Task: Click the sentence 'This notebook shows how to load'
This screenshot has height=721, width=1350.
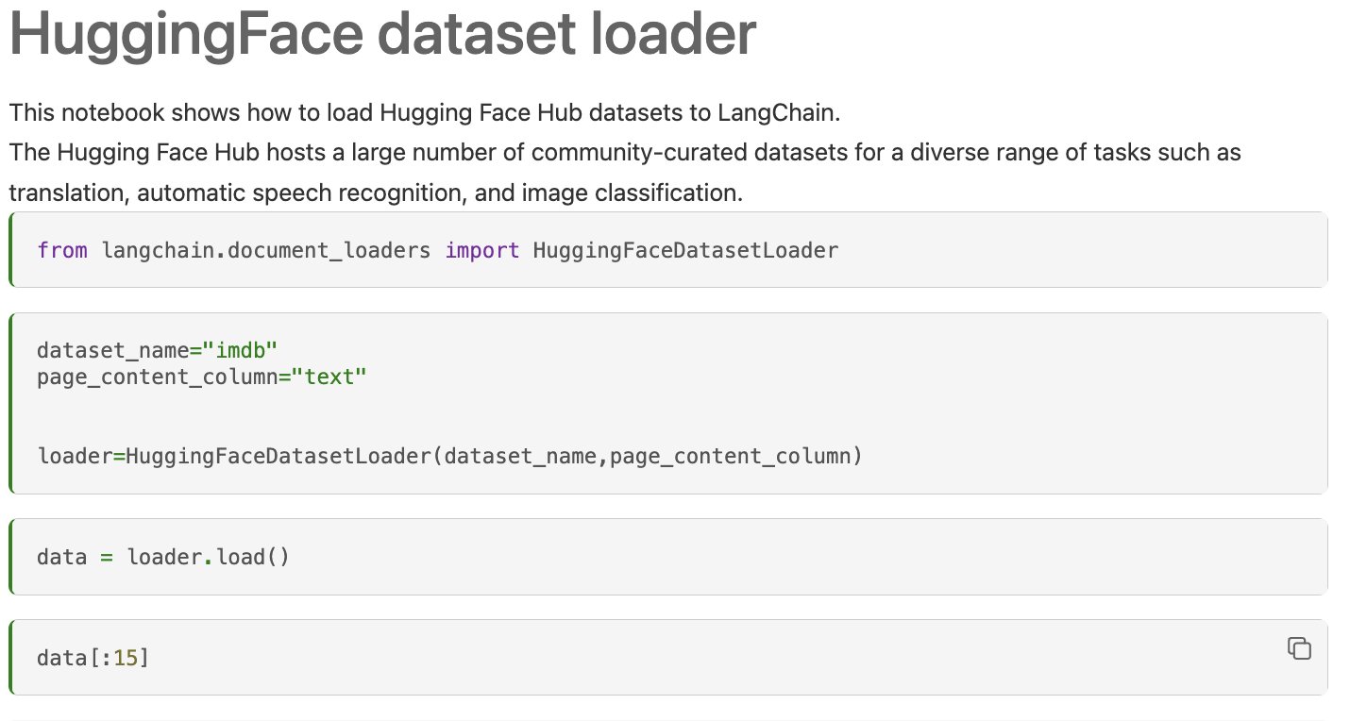Action: click(x=425, y=113)
